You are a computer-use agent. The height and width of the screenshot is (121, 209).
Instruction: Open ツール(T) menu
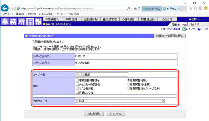click(61, 14)
